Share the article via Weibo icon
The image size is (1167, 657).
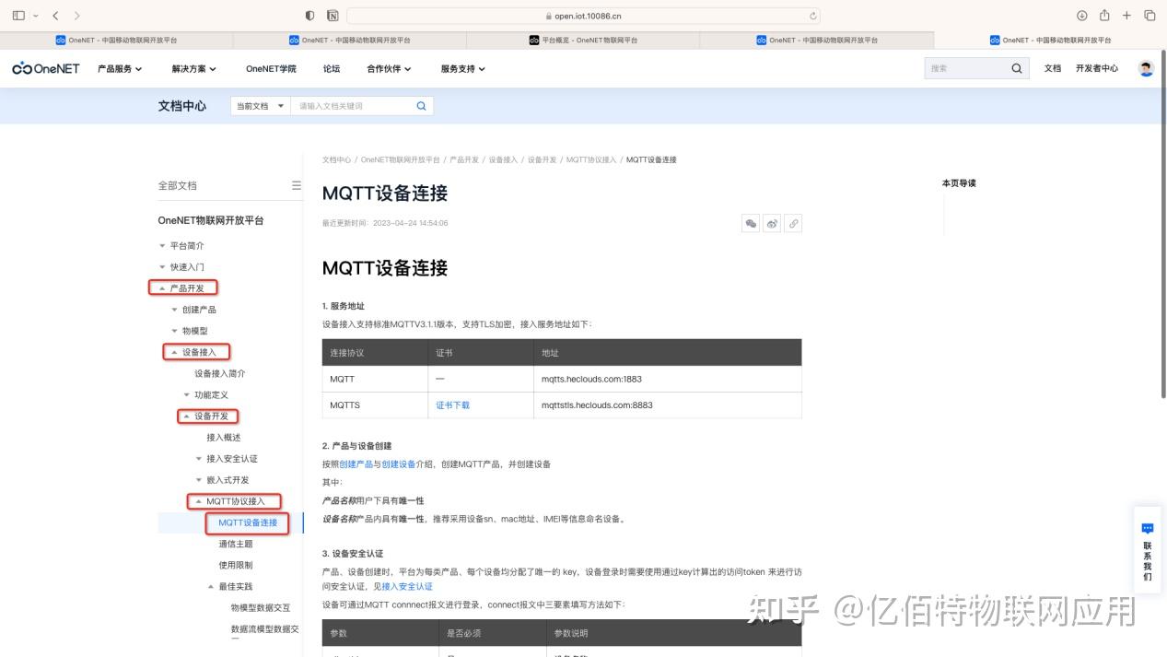tap(772, 223)
